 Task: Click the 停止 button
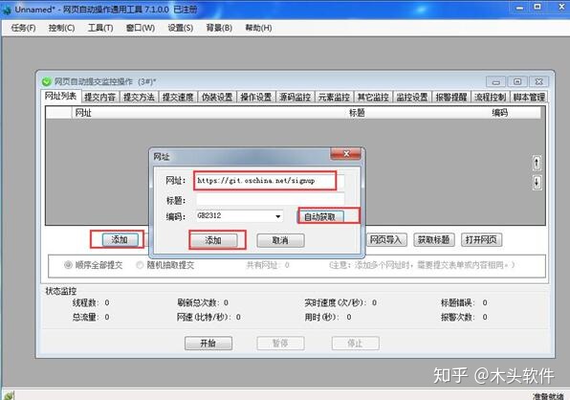[355, 343]
